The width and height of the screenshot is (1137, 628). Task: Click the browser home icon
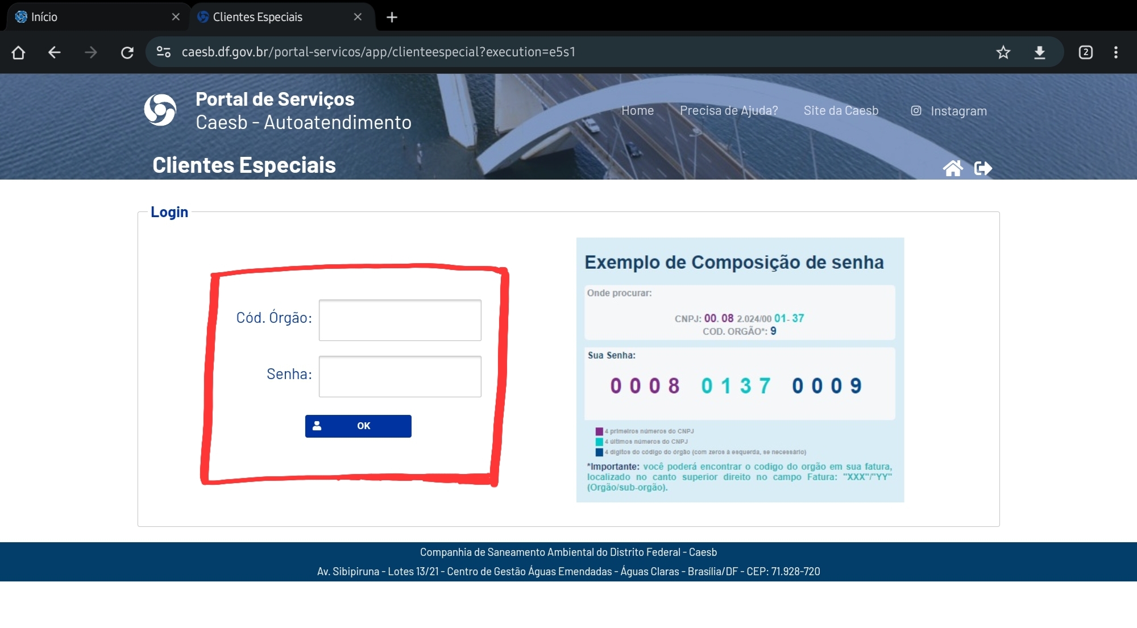(x=18, y=52)
